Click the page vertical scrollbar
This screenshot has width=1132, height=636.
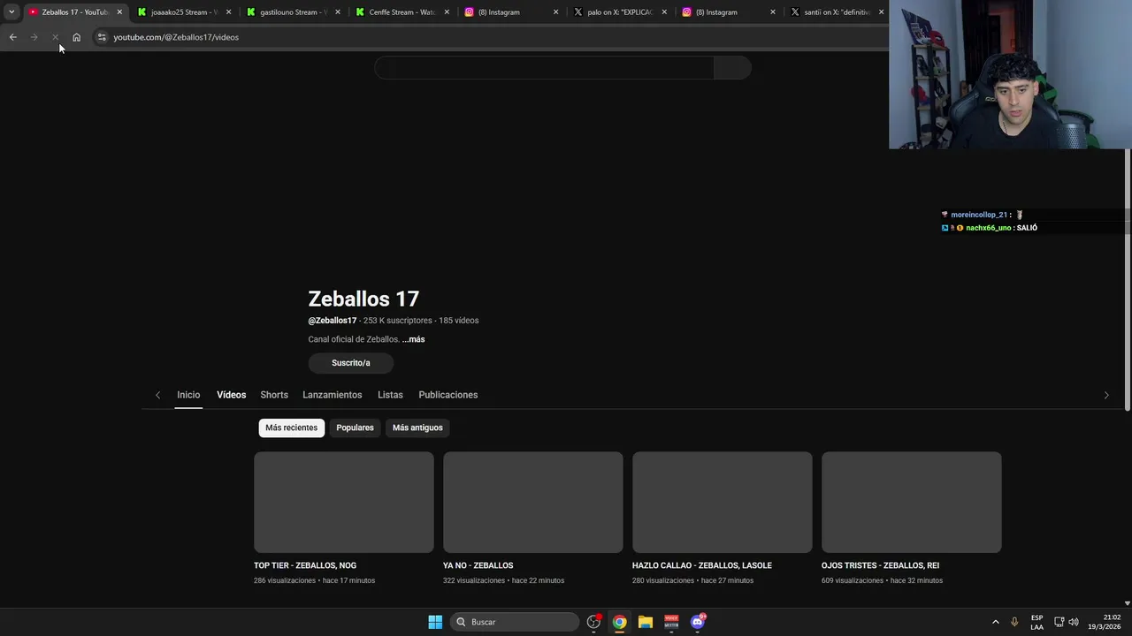[x=1128, y=278]
